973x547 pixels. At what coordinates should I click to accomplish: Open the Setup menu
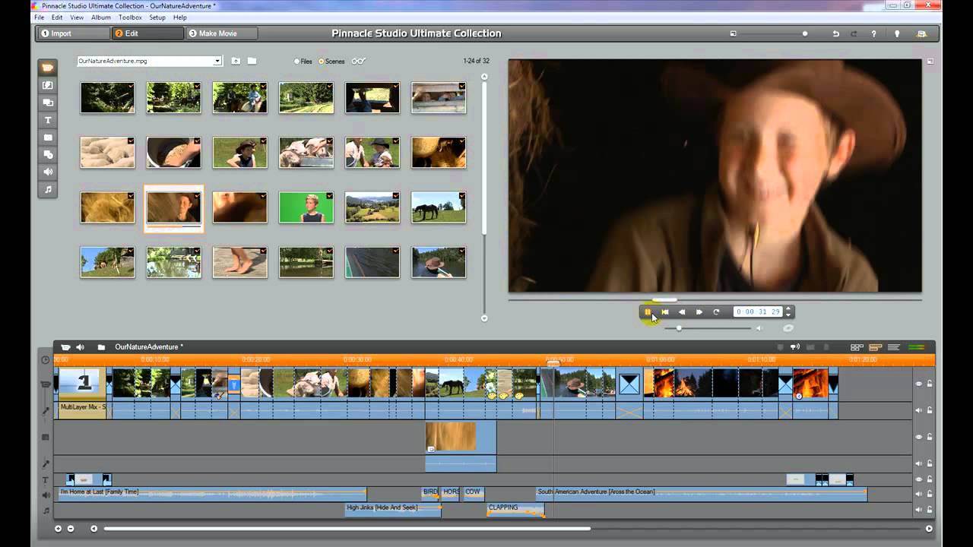coord(157,17)
